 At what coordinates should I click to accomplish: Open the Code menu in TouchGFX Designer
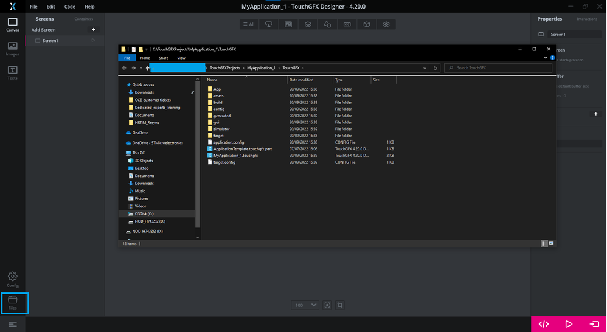(70, 7)
